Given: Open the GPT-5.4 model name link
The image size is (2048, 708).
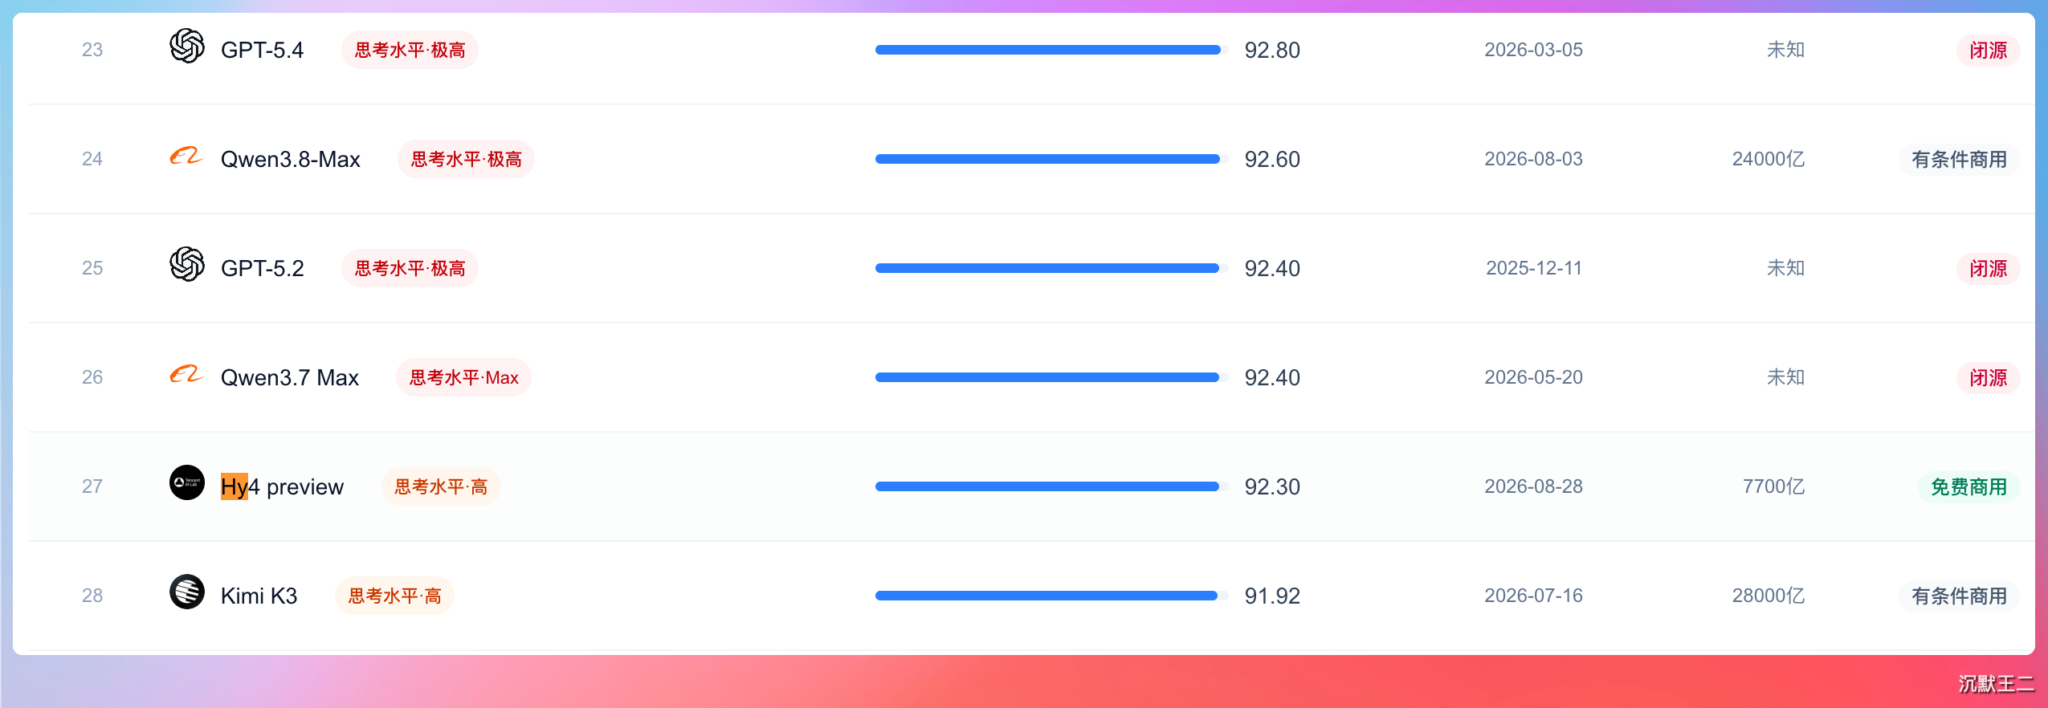Looking at the screenshot, I should [x=262, y=50].
